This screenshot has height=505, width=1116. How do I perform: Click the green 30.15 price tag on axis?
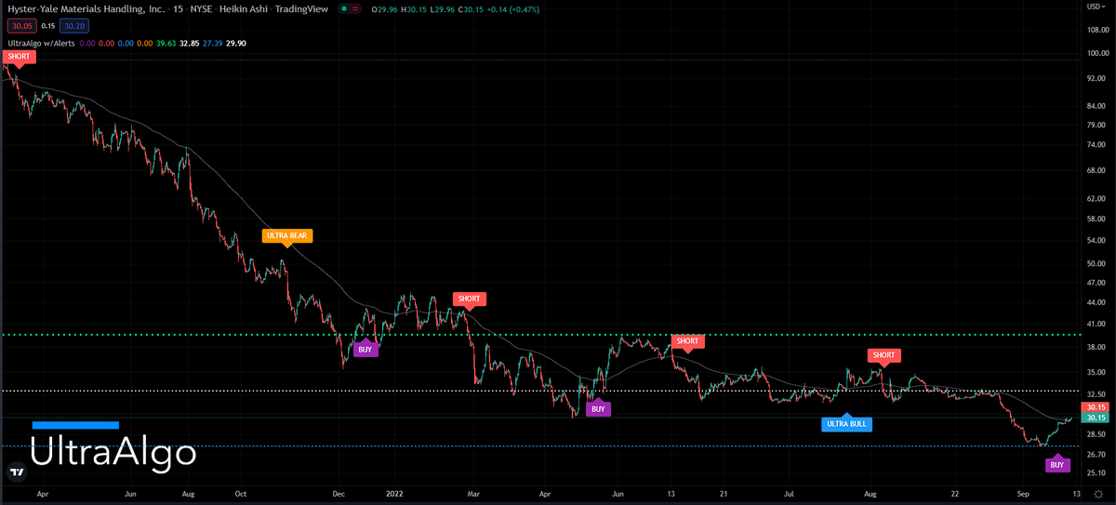pos(1094,418)
